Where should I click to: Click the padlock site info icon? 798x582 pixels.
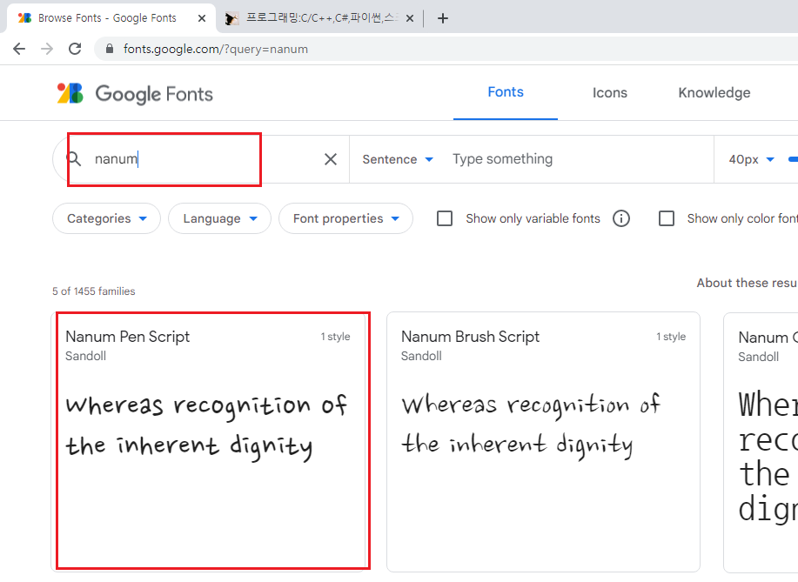point(109,49)
